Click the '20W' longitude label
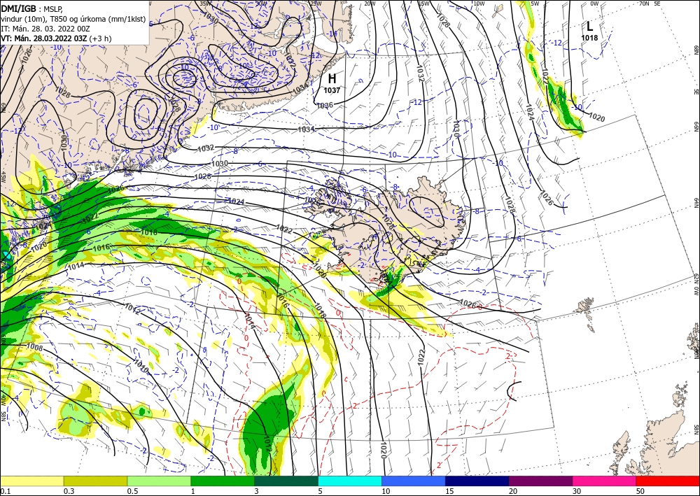 click(x=369, y=3)
